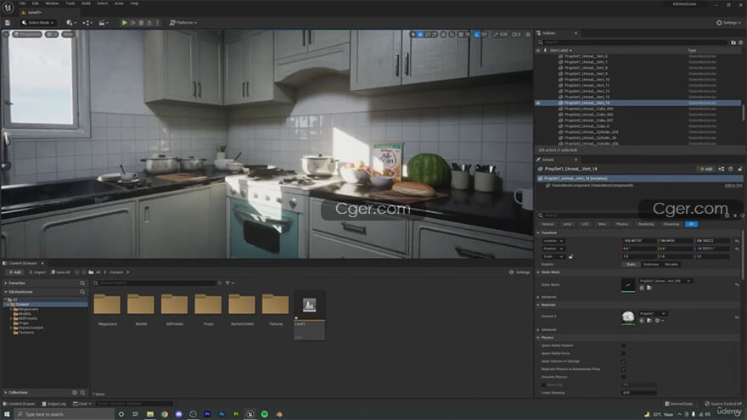Image resolution: width=747 pixels, height=420 pixels.
Task: Click the Unreal Engine logo icon
Action: tap(8, 7)
